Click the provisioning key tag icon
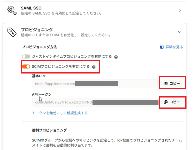The image size is (195, 150). click(12, 32)
